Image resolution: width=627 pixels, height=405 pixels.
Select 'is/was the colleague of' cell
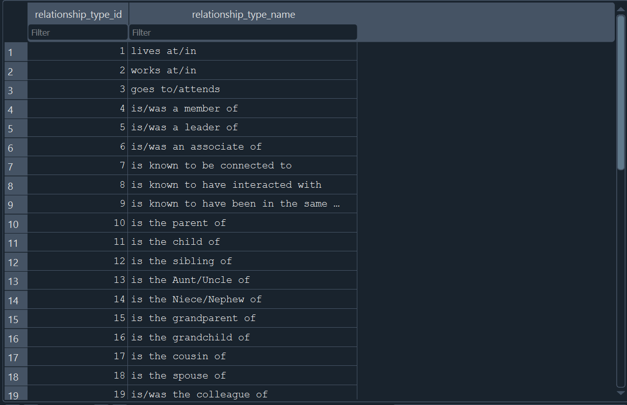click(x=243, y=393)
